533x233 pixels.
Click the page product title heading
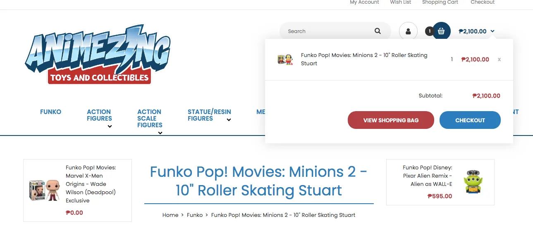pos(259,181)
